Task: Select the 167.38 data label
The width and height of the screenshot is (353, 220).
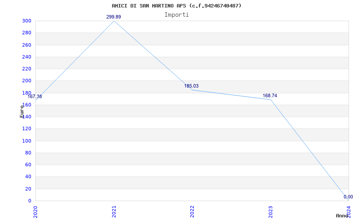Action: (35, 97)
